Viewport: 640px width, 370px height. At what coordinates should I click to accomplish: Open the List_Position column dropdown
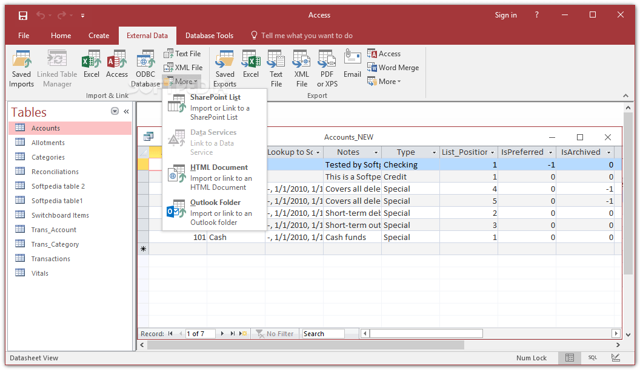(x=492, y=152)
